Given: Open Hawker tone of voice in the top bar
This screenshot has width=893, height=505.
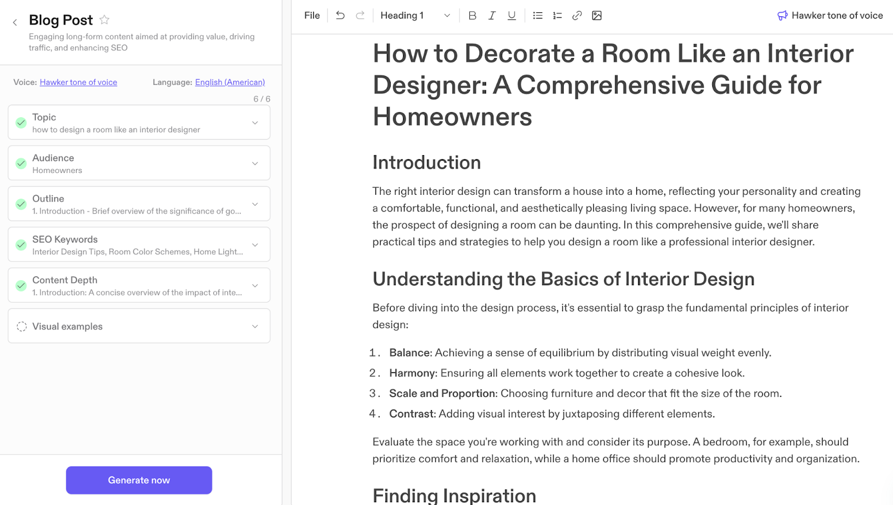Looking at the screenshot, I should pyautogui.click(x=829, y=15).
